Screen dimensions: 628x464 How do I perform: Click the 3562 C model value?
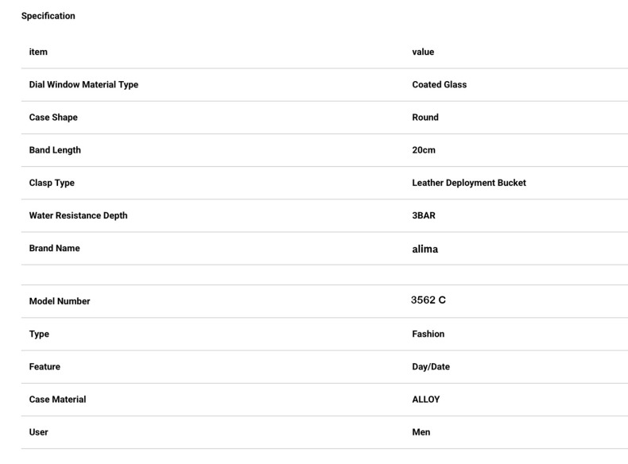coord(428,300)
